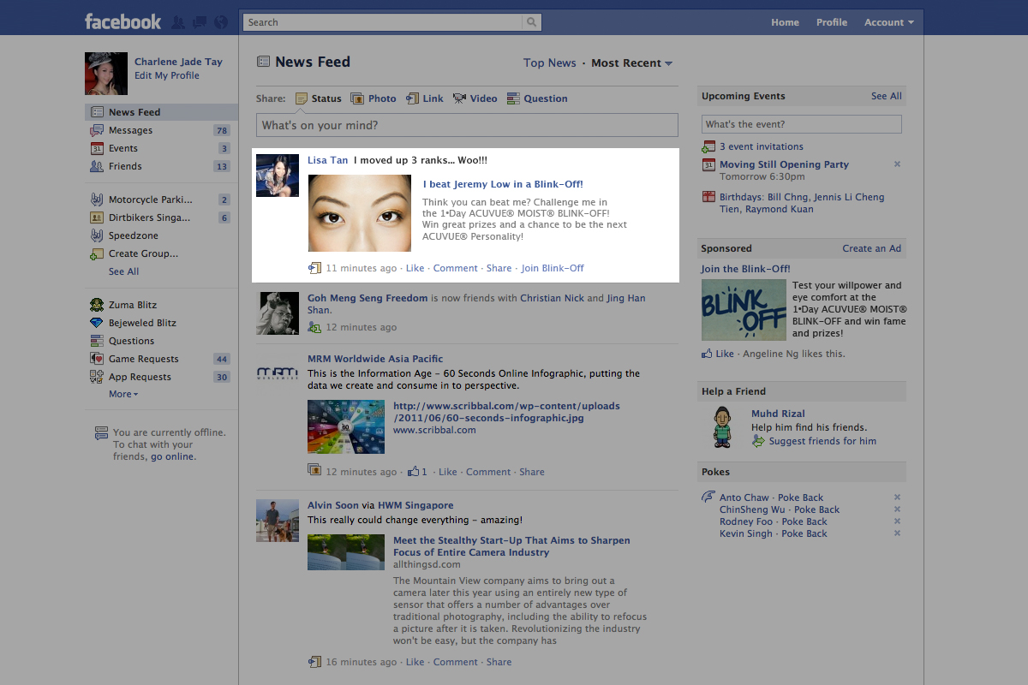Click the Search field
The height and width of the screenshot is (685, 1028).
point(384,22)
